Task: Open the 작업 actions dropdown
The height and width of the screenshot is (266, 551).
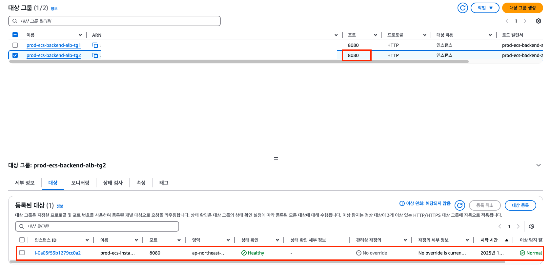Action: point(485,8)
